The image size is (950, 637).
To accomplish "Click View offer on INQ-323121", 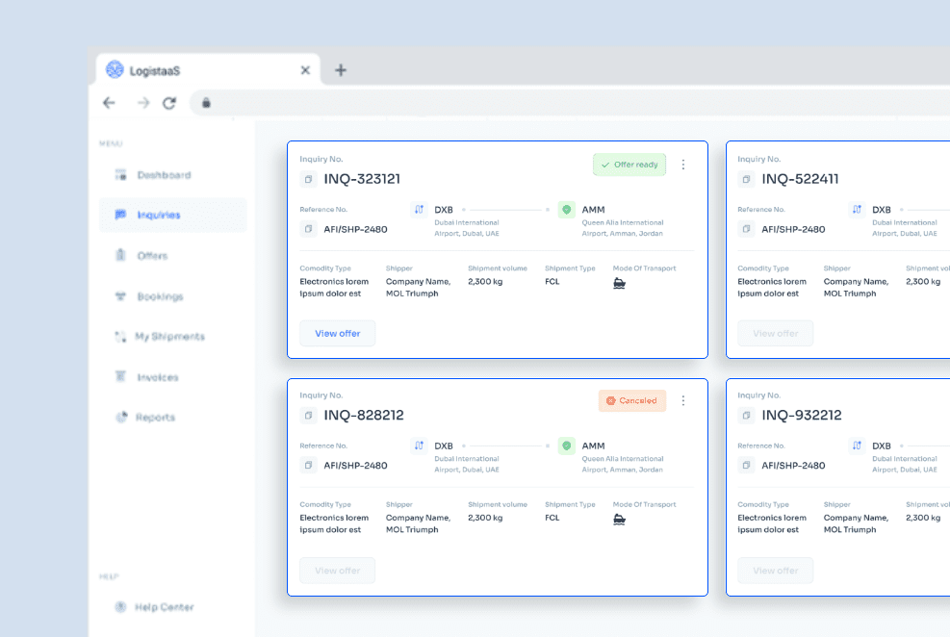I will [x=337, y=334].
